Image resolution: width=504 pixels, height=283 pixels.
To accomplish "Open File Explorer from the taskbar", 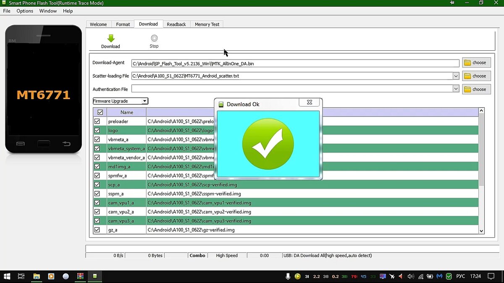I will [x=37, y=276].
